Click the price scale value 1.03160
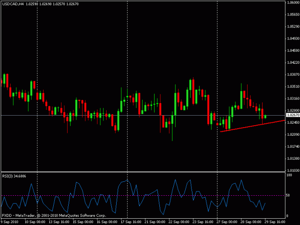Viewport: 300px width, 225px height. [x=293, y=99]
